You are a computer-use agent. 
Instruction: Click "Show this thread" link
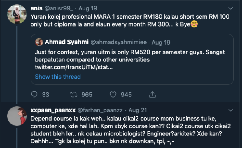(x=58, y=77)
